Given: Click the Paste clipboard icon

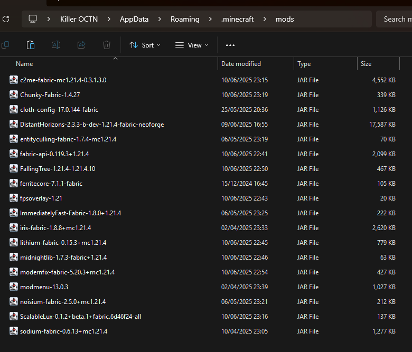Looking at the screenshot, I should pos(31,45).
